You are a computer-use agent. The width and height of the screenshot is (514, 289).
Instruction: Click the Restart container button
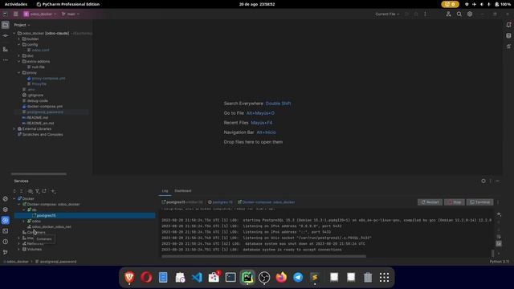coord(430,202)
